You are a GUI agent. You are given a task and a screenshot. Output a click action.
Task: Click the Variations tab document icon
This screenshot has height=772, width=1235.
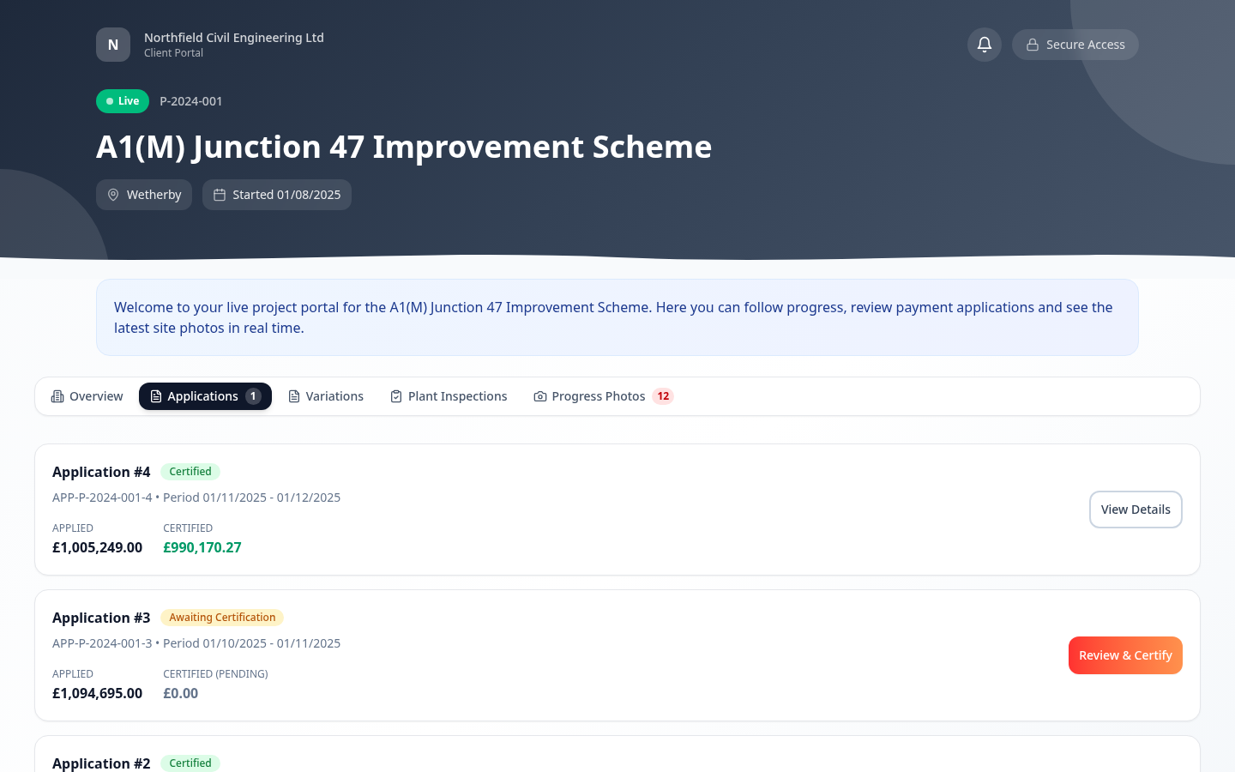pos(294,396)
